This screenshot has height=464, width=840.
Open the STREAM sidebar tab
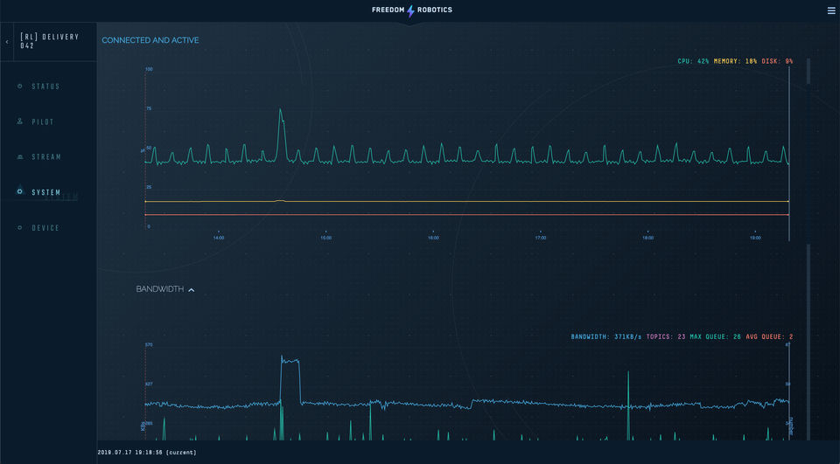tap(48, 156)
